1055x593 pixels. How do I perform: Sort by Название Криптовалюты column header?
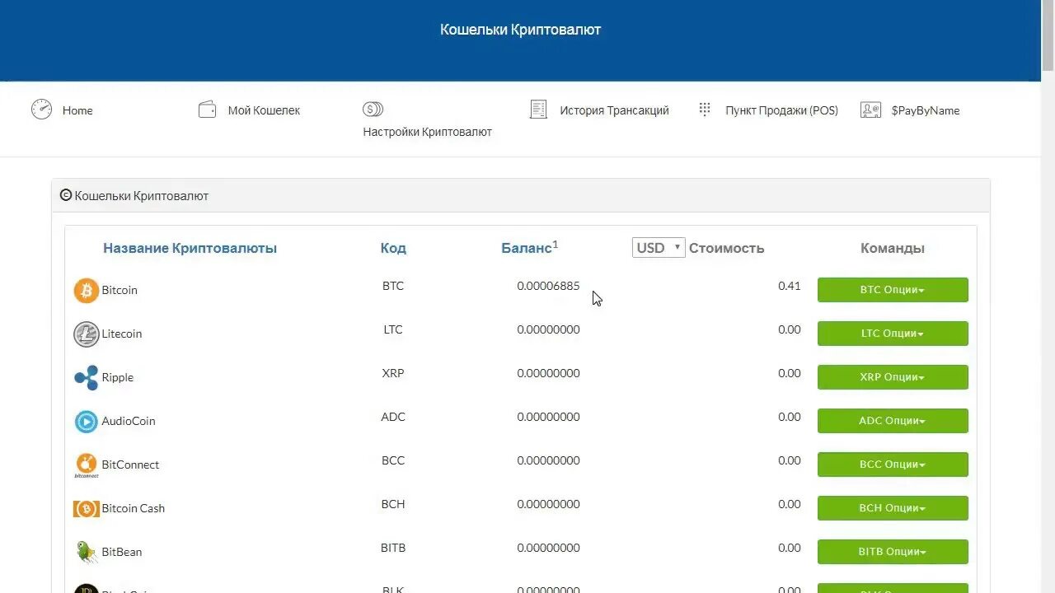pos(190,248)
